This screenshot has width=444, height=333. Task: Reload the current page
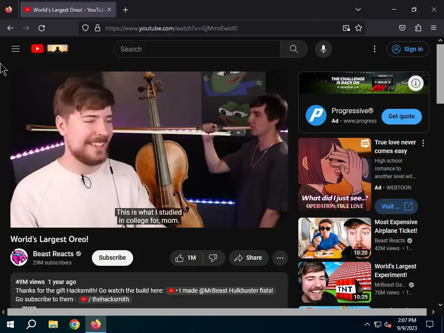pyautogui.click(x=42, y=28)
